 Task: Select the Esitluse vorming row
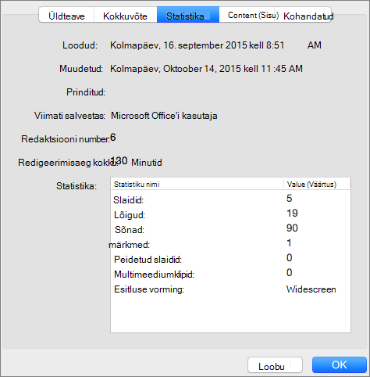tap(230, 289)
